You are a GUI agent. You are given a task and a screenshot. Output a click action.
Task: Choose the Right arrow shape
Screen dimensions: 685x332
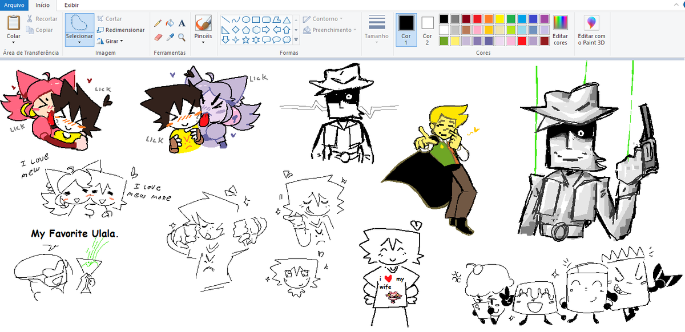[267, 30]
